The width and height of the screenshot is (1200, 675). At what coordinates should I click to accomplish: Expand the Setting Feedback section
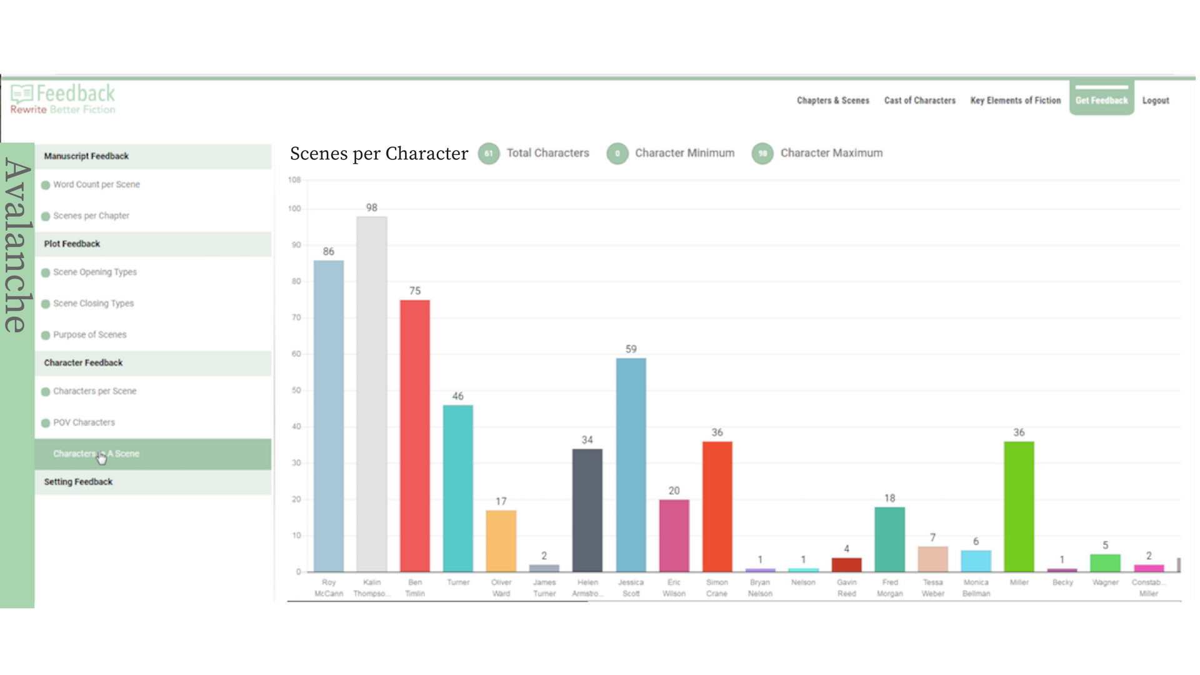click(x=79, y=482)
